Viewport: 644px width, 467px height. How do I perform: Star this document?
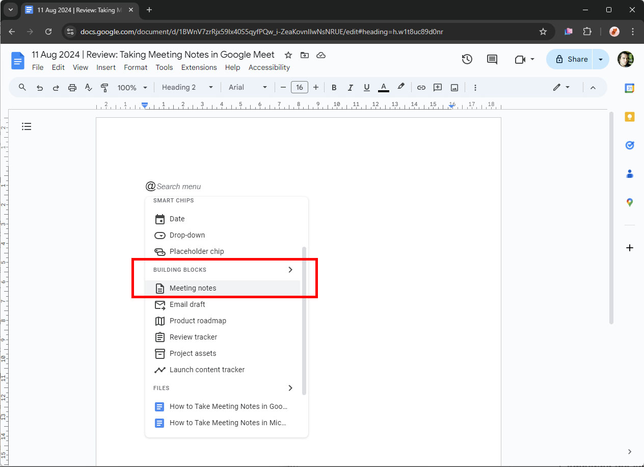pos(288,55)
